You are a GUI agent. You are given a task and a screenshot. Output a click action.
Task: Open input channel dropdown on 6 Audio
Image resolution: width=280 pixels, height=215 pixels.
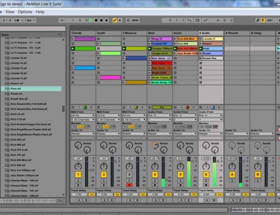click(x=211, y=119)
